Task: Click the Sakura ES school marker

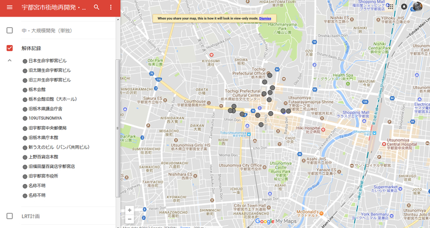Action: pyautogui.click(x=165, y=100)
